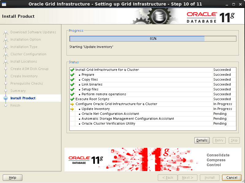
Task: Open the window menu icon in title bar
Action: 4,4
